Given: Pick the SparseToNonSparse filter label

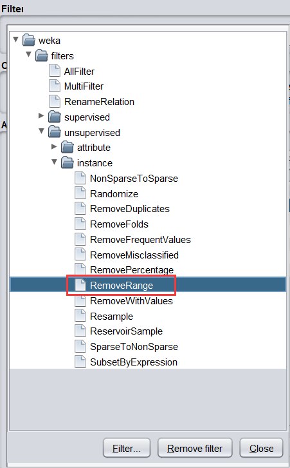Looking at the screenshot, I should [134, 347].
